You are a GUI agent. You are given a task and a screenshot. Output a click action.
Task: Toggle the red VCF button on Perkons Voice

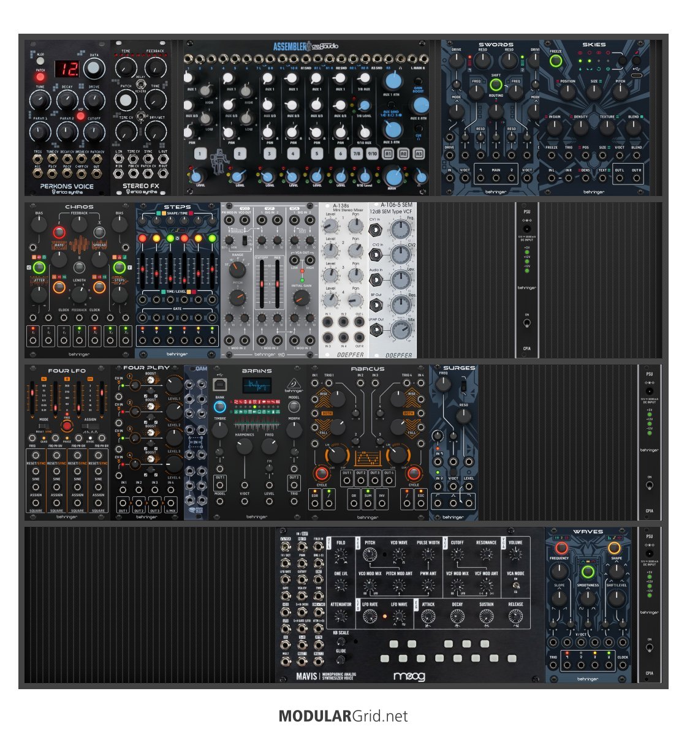pos(80,116)
